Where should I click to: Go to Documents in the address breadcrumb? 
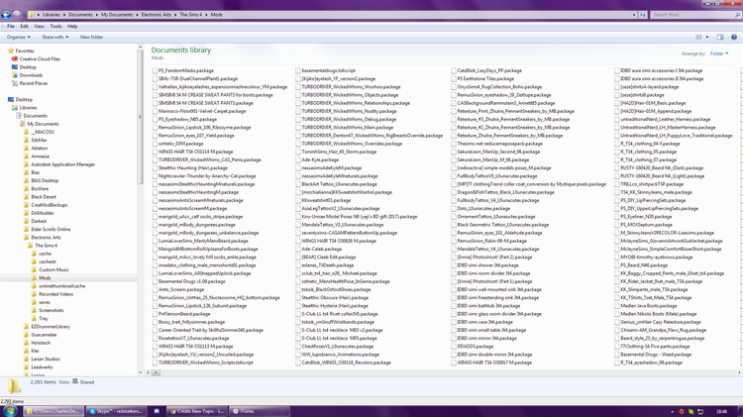pos(80,15)
